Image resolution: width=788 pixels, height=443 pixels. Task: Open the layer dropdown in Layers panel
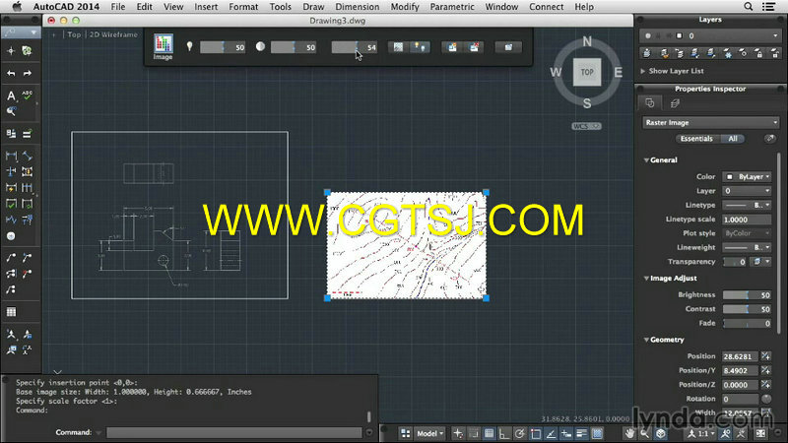coord(710,35)
